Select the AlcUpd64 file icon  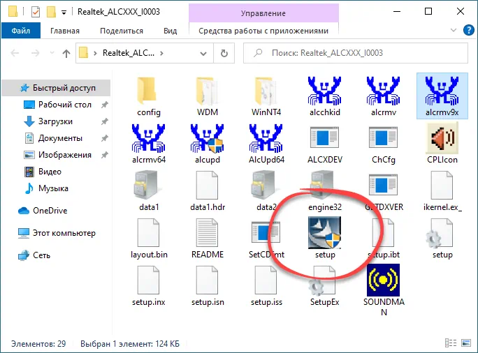pyautogui.click(x=266, y=144)
